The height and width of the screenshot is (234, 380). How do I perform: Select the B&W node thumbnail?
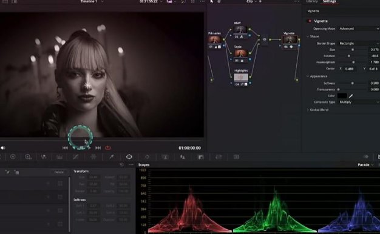(240, 29)
